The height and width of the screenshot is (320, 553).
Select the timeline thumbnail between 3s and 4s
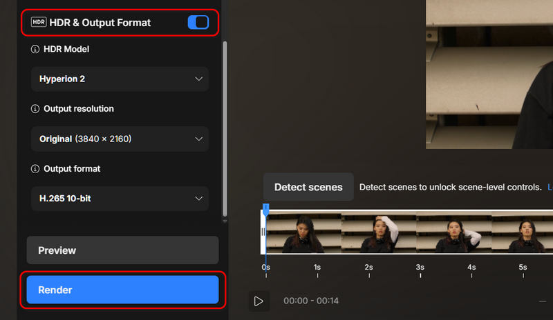454,232
